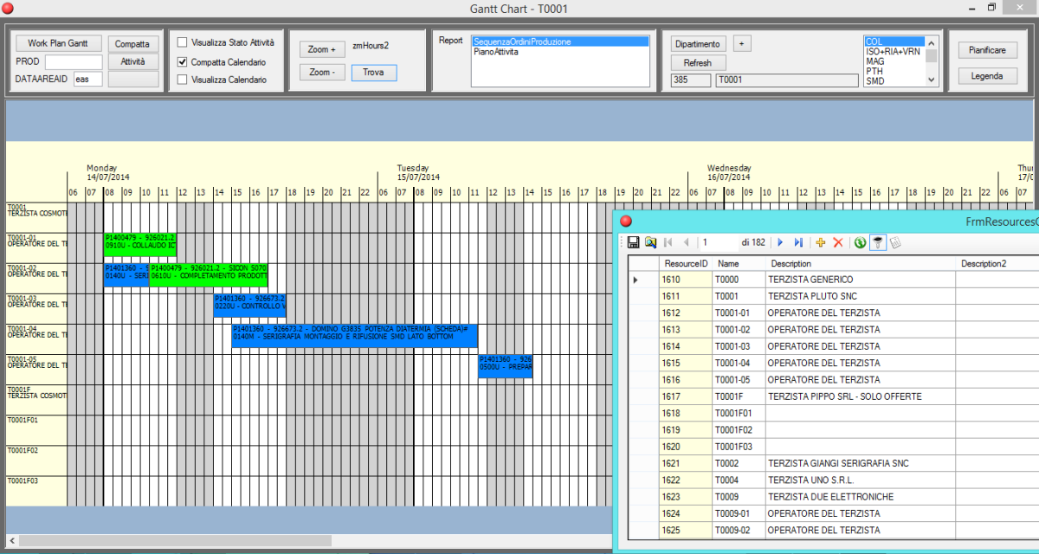Click the T0001 field next to 385
The height and width of the screenshot is (554, 1039).
click(785, 81)
